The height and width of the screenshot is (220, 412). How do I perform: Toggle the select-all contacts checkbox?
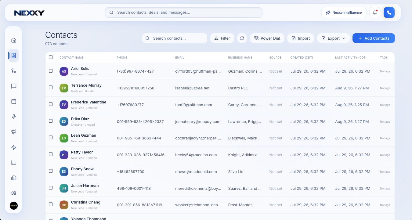click(x=51, y=57)
